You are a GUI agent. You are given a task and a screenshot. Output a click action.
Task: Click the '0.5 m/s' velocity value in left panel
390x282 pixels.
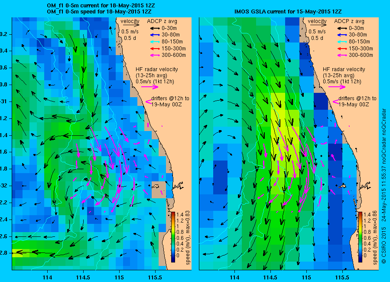point(130,32)
